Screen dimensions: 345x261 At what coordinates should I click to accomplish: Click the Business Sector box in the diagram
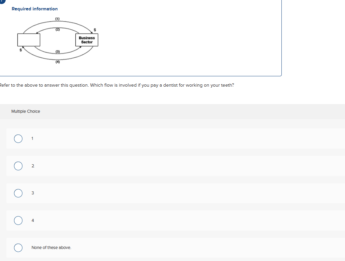pyautogui.click(x=87, y=39)
